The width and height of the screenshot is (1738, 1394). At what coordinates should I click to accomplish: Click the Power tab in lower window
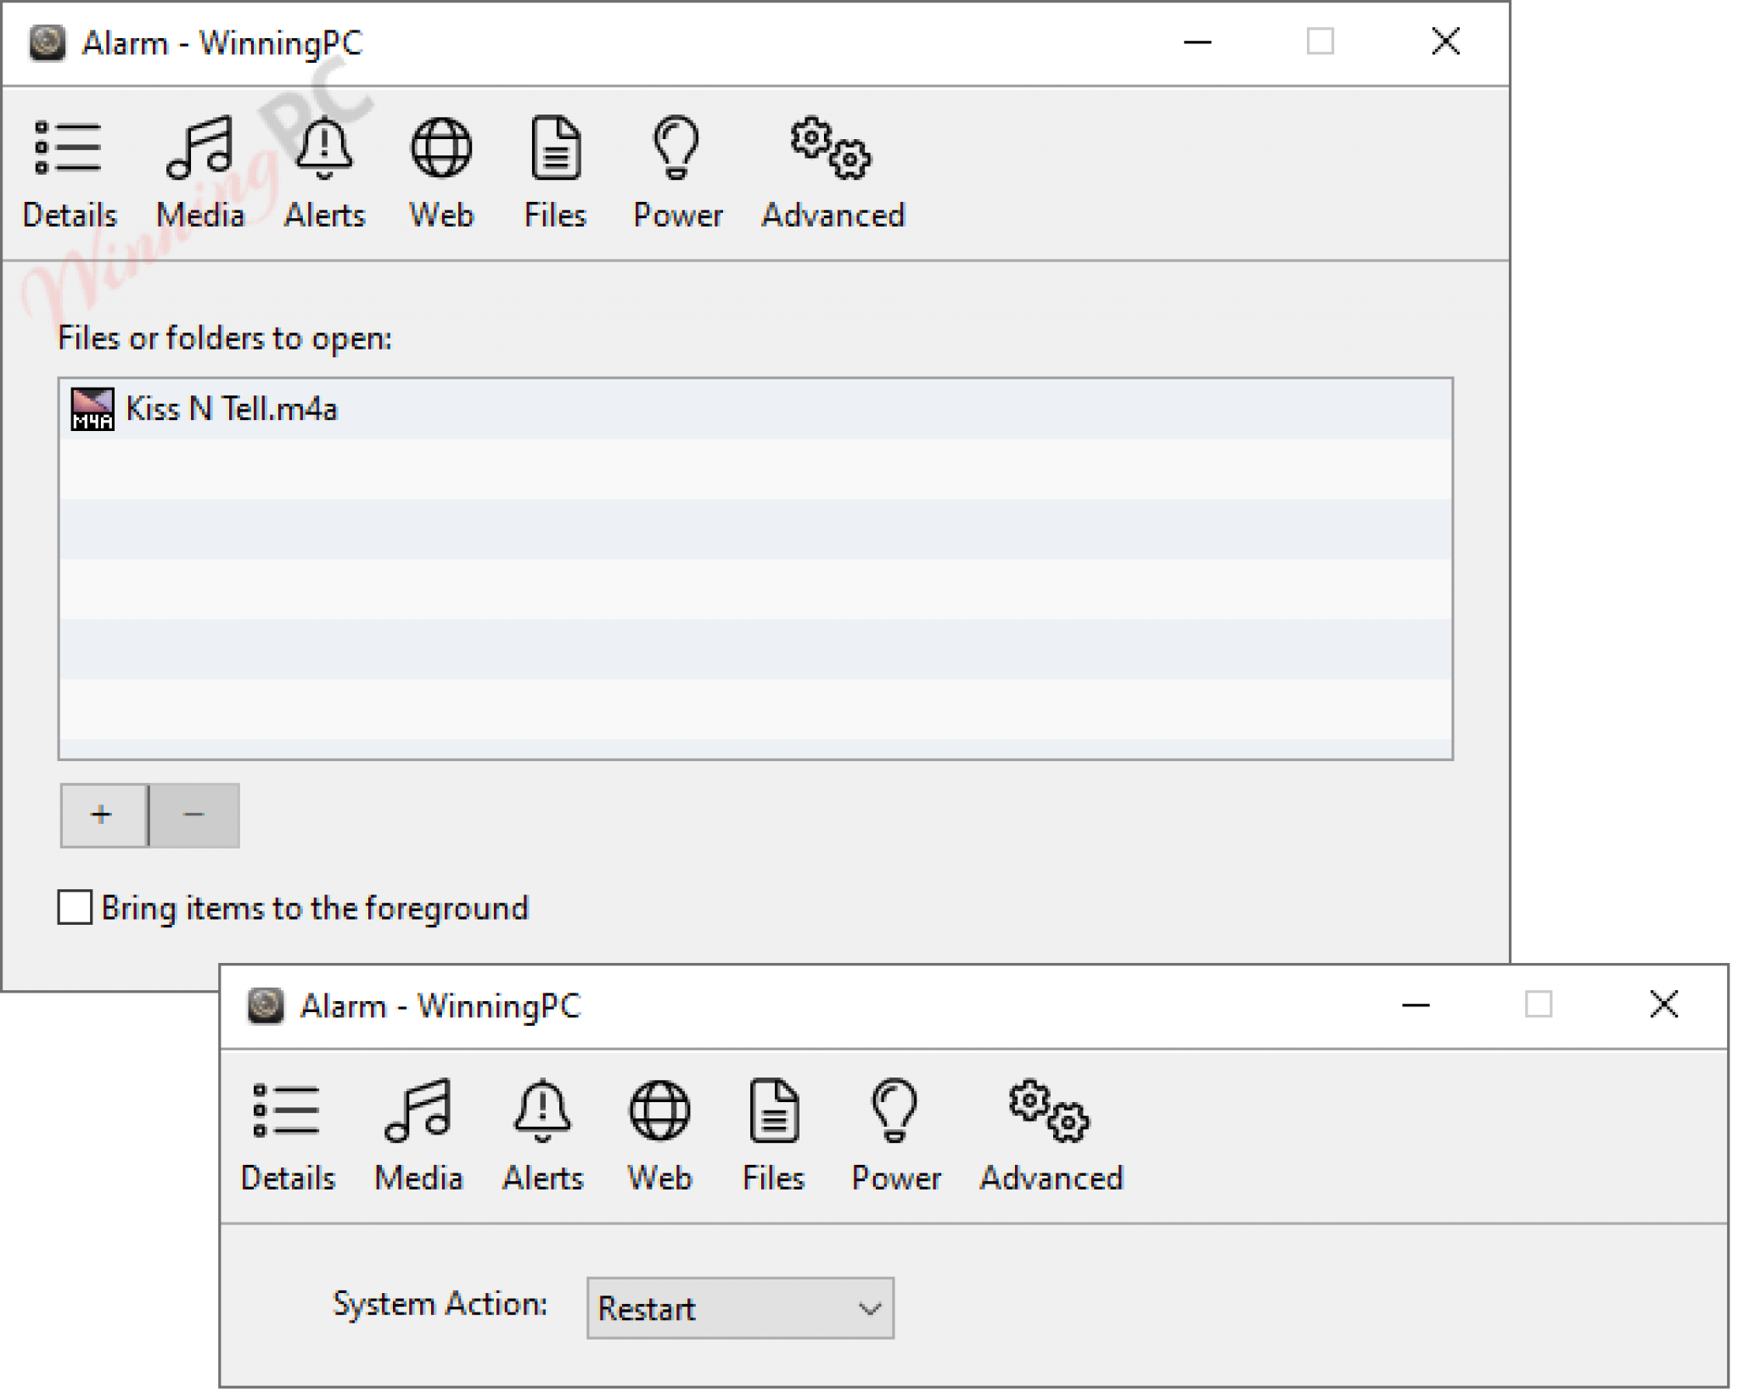click(x=896, y=1137)
